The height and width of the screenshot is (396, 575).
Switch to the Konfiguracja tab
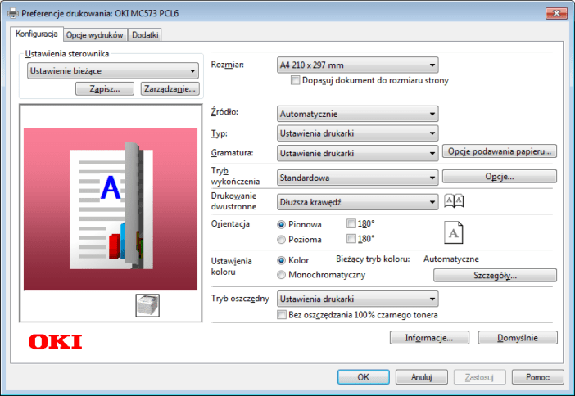(x=37, y=34)
